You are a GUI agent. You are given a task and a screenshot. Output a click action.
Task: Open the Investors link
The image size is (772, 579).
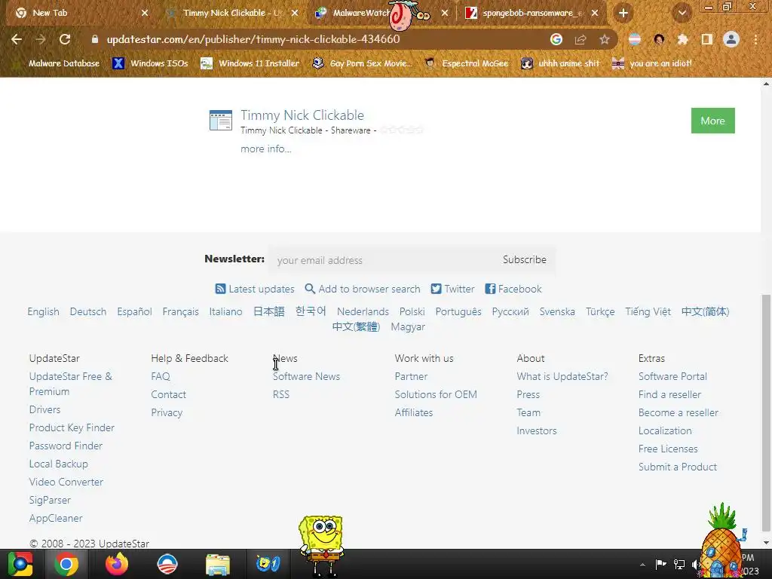pyautogui.click(x=537, y=430)
